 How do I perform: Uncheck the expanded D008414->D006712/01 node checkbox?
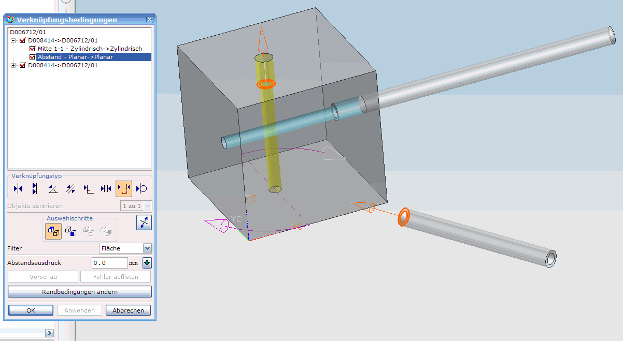22,40
